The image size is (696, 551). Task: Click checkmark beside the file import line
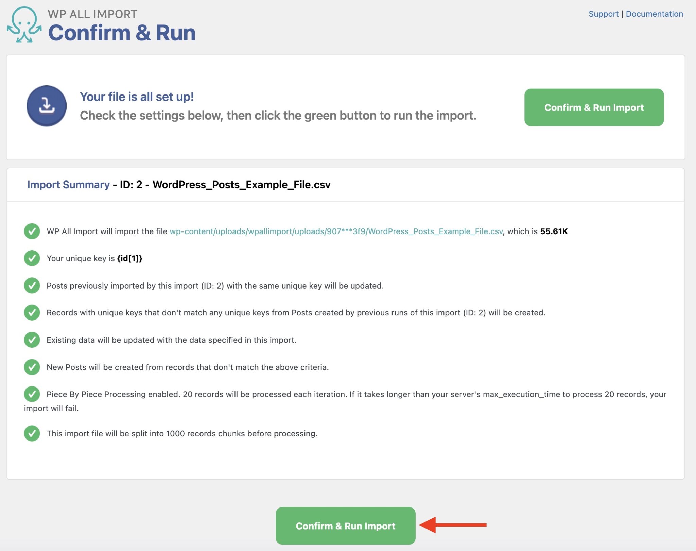[x=32, y=231]
